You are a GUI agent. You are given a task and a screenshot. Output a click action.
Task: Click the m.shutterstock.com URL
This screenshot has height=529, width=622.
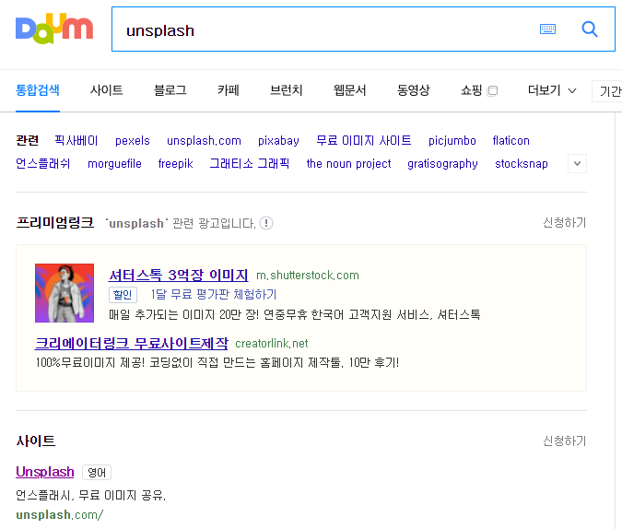tap(308, 275)
